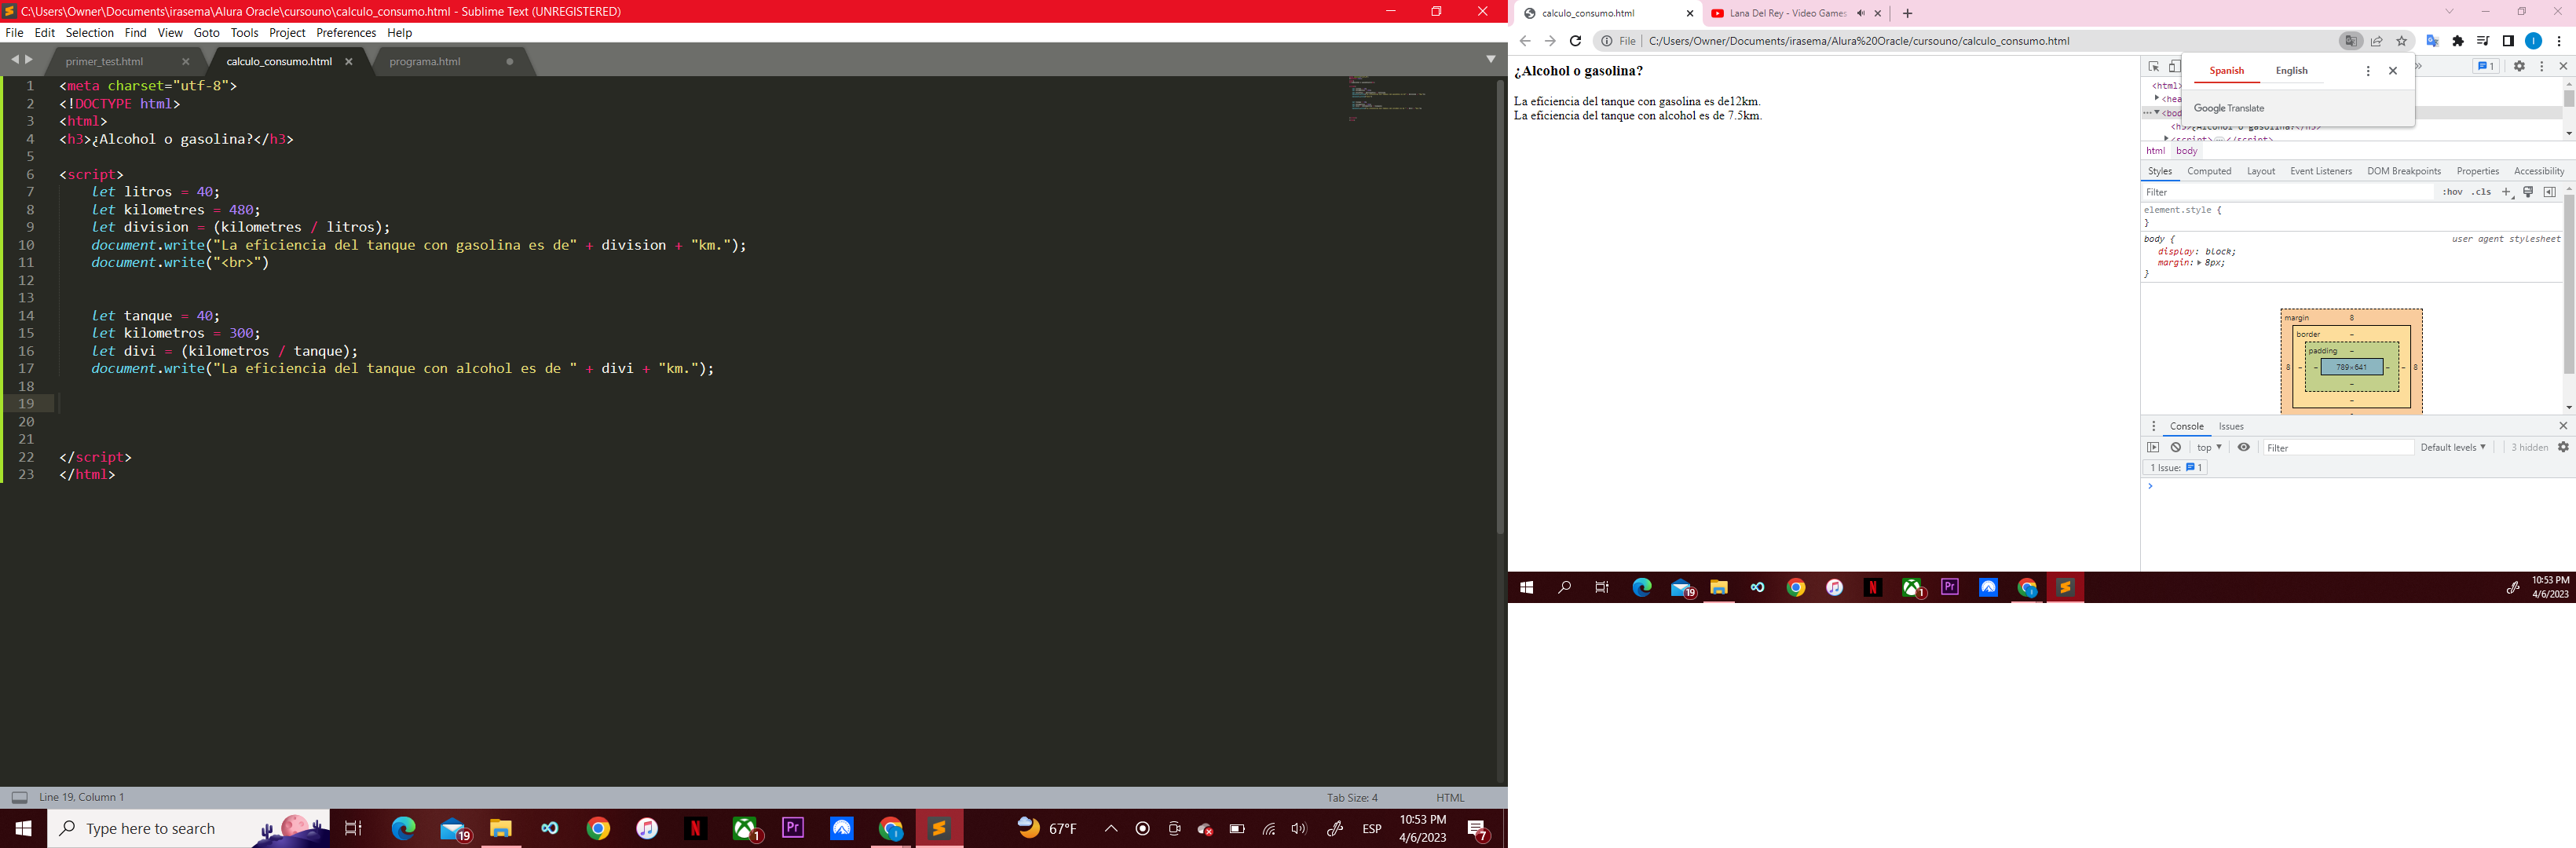Select body in DevTools breadcrumb

(2187, 151)
